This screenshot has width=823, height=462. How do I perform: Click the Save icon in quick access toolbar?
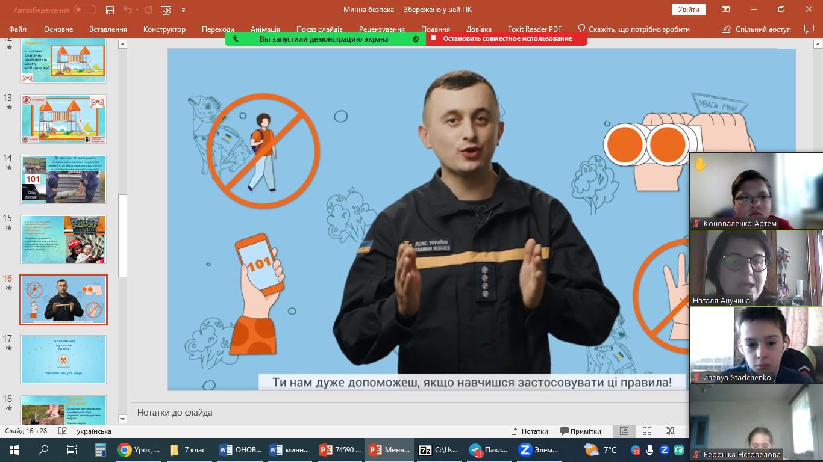coord(110,10)
